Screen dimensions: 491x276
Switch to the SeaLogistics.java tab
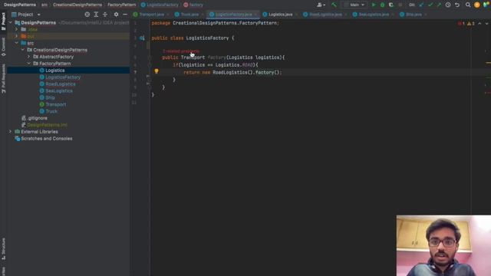coord(374,15)
